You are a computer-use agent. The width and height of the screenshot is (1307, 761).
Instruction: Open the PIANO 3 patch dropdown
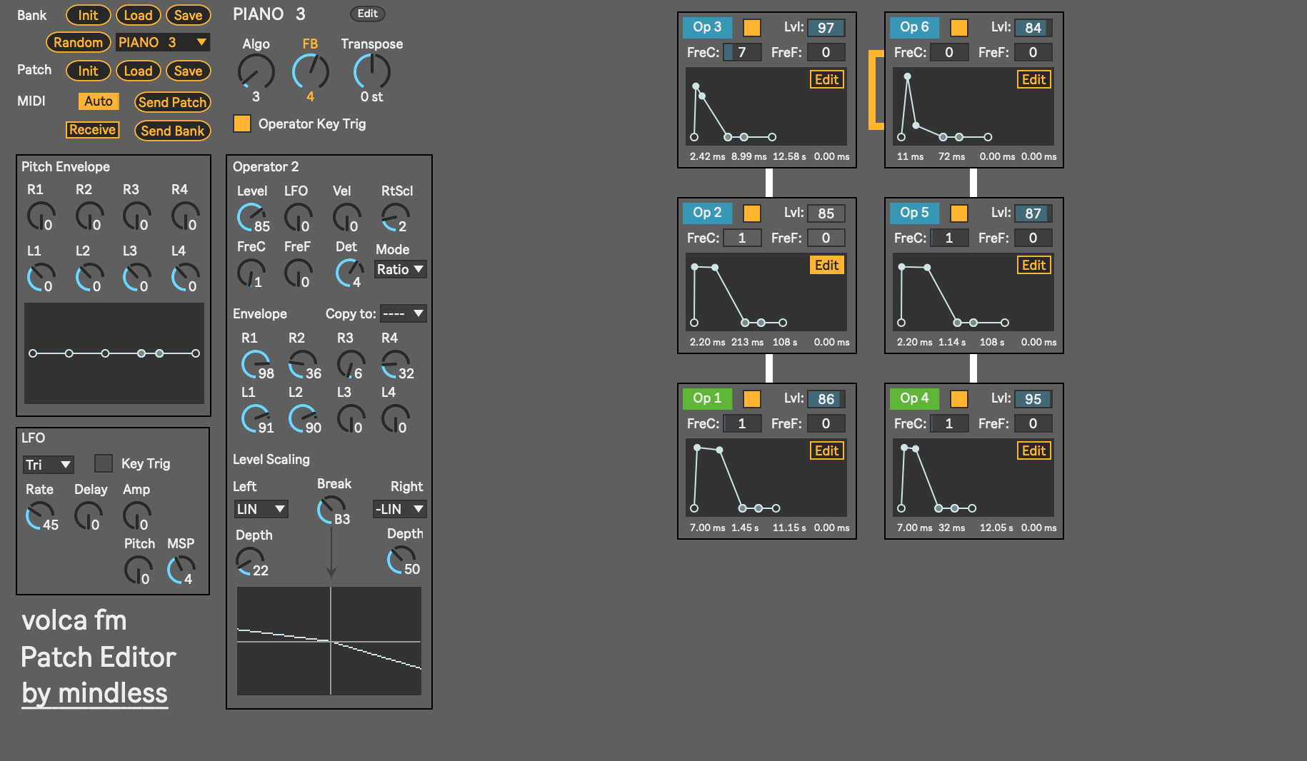[163, 42]
